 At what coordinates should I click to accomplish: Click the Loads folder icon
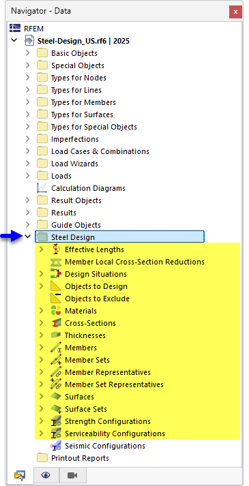click(x=42, y=176)
